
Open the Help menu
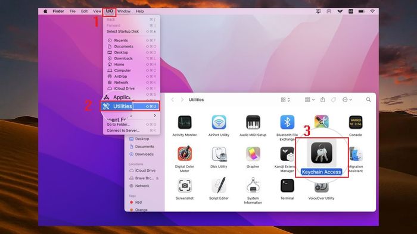(140, 11)
